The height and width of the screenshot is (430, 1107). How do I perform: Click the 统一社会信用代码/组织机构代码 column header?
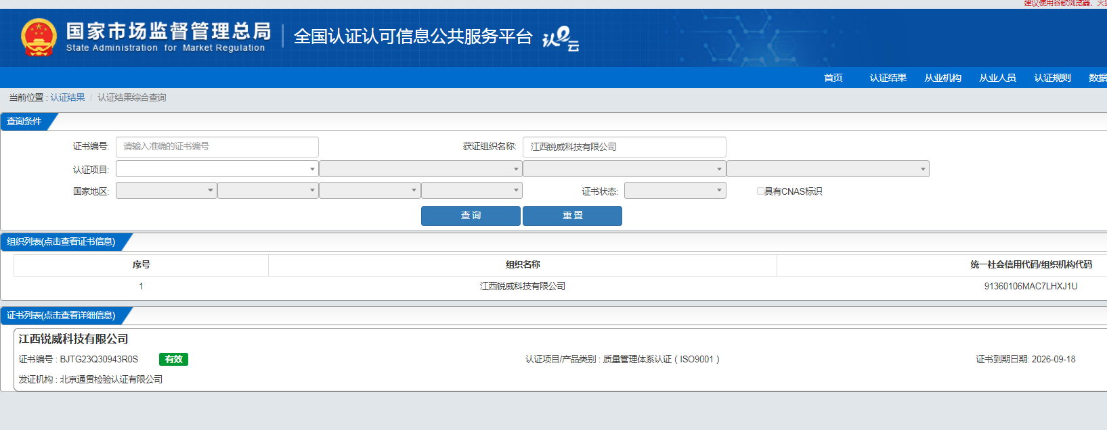point(1030,264)
